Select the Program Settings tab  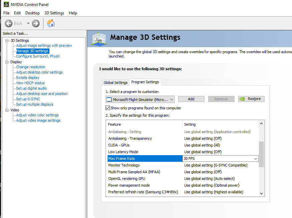pyautogui.click(x=145, y=82)
